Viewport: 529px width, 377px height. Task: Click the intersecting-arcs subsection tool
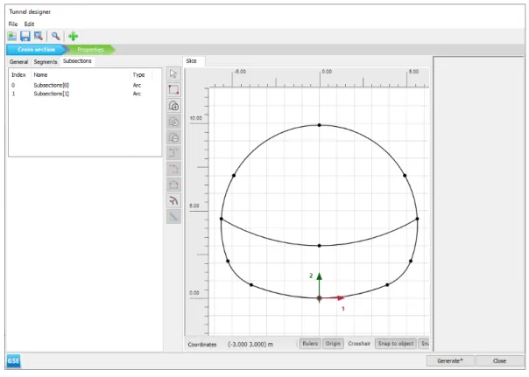[173, 201]
